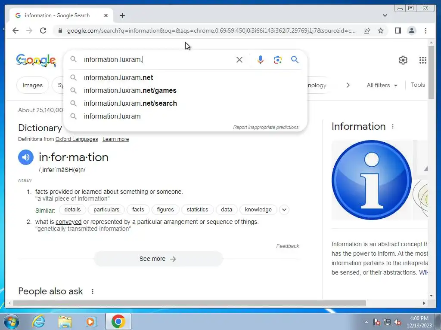Select the synonym chip facts
This screenshot has width=441, height=330.
click(x=138, y=210)
